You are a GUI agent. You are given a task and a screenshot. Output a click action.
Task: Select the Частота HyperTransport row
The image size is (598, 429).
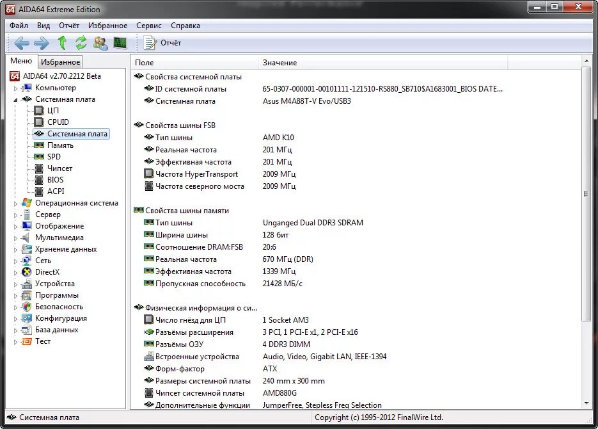coord(219,174)
